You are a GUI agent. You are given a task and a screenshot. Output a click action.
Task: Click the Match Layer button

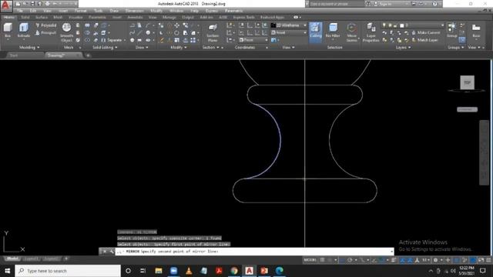tap(424, 40)
